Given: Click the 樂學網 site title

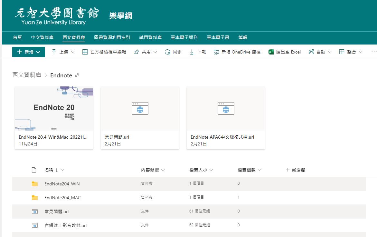Looking at the screenshot, I should pos(121,16).
